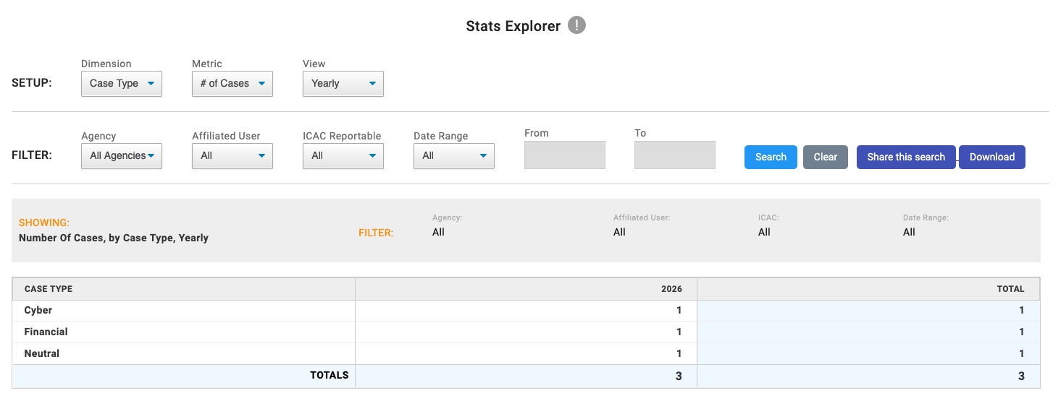Click the Search button
The height and width of the screenshot is (401, 1053).
(771, 157)
